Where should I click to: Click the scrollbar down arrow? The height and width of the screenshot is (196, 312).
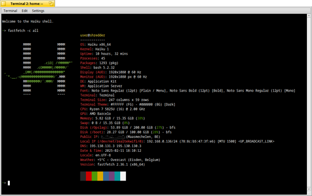[309, 189]
